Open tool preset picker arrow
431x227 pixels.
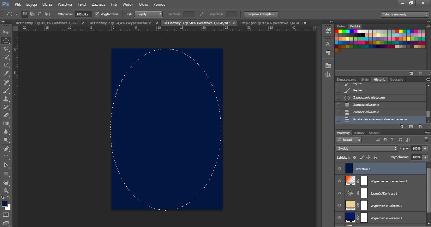coord(16,14)
